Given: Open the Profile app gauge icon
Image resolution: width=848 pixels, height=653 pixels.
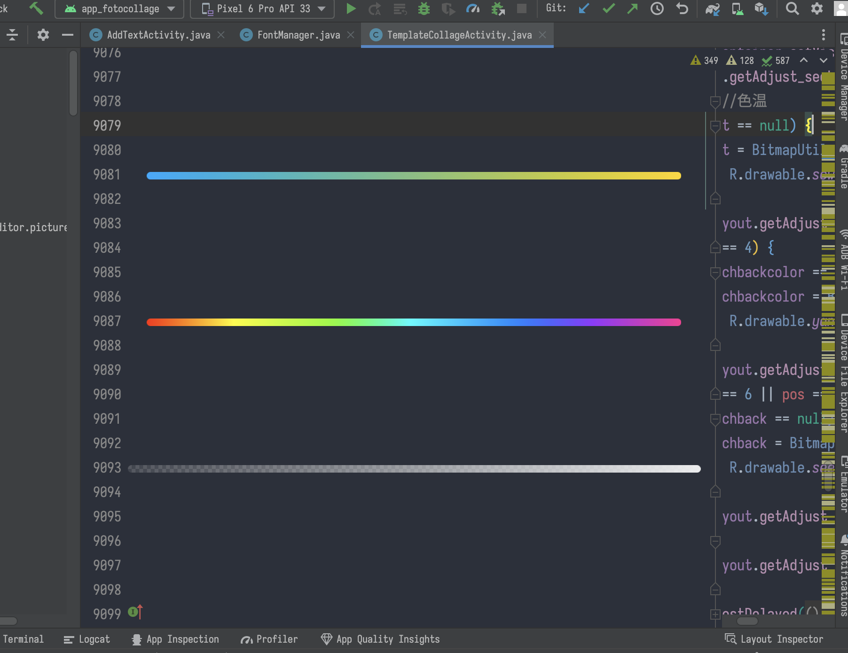Looking at the screenshot, I should pyautogui.click(x=472, y=8).
